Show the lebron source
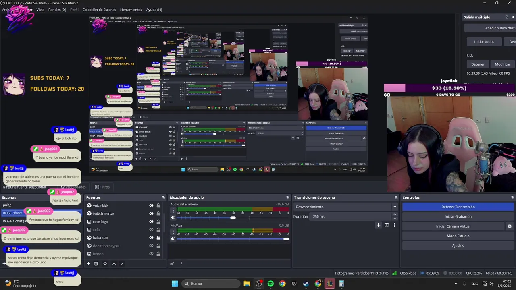Screen dimensions: 516x290 (151, 254)
